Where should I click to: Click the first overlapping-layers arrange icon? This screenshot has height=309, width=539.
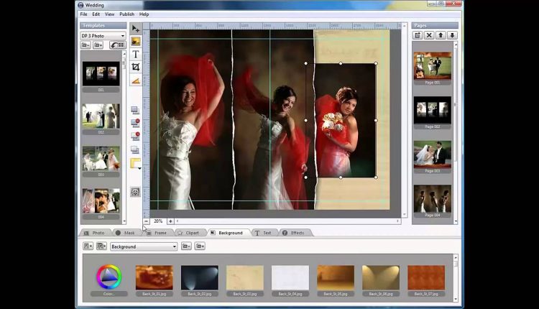click(x=135, y=110)
